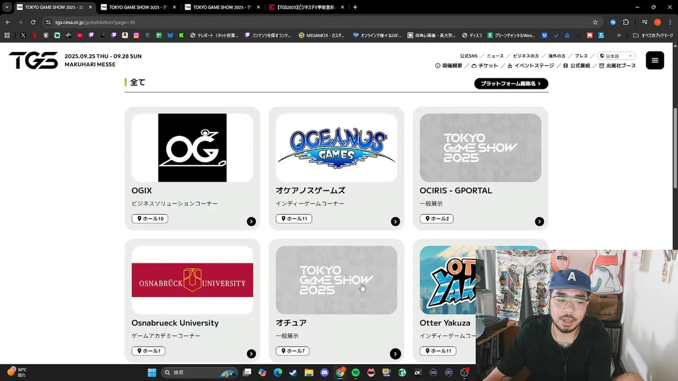Screen dimensions: 678x381
Task: Open ニュース link in header
Action: click(495, 56)
